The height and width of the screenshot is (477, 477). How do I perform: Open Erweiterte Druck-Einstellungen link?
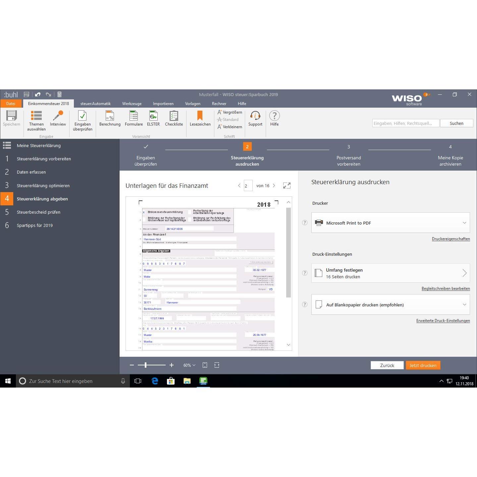[x=443, y=321]
